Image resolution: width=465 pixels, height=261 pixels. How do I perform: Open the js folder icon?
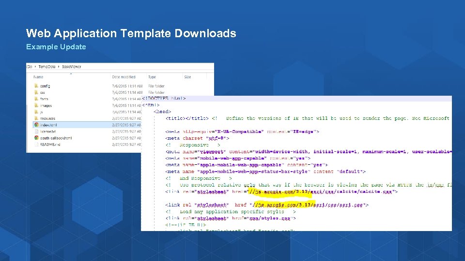tap(36, 112)
